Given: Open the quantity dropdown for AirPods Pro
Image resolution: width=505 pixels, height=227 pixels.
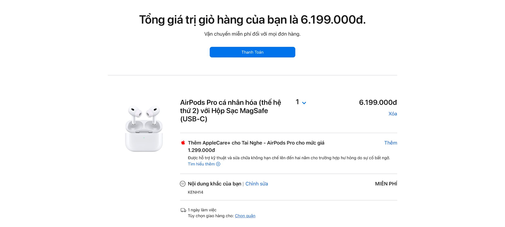Looking at the screenshot, I should point(301,102).
